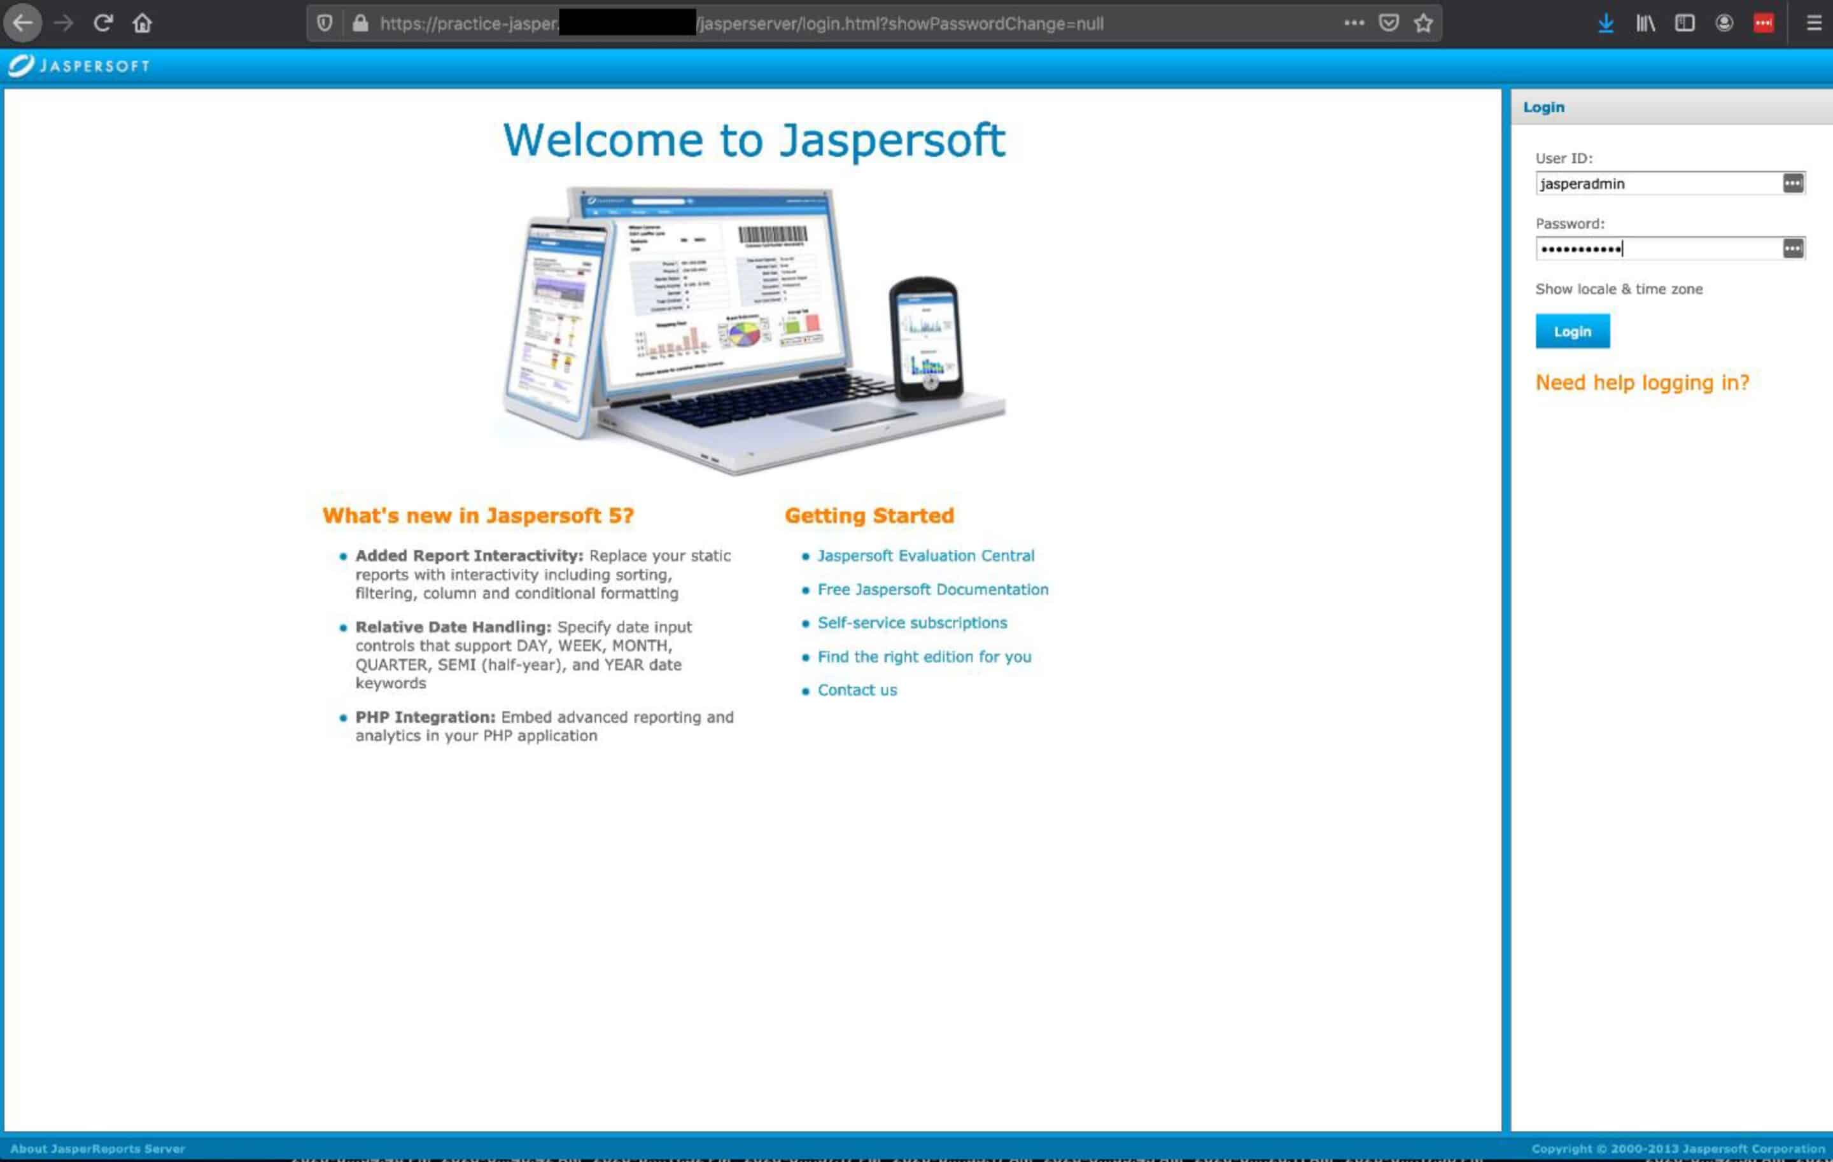The image size is (1833, 1162).
Task: Open the Firefox account avatar icon
Action: coord(1724,23)
